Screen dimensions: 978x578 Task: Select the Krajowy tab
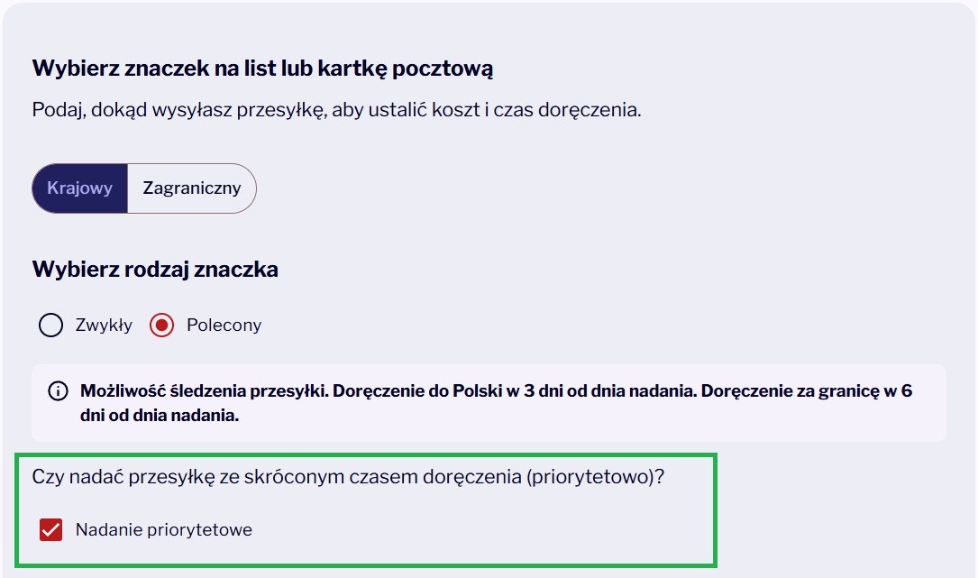[x=80, y=188]
